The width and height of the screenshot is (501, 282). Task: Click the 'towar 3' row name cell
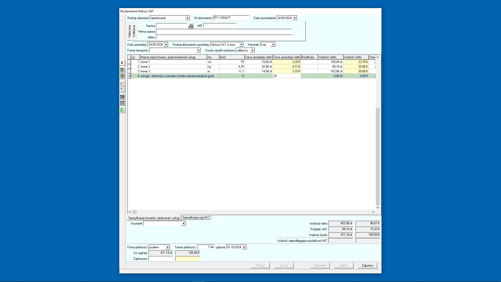pos(173,71)
